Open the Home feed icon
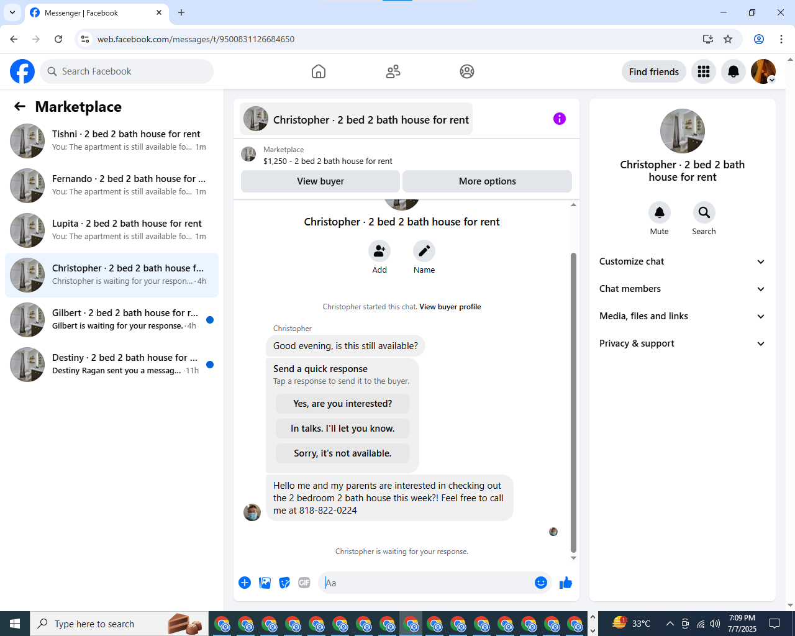Image resolution: width=795 pixels, height=636 pixels. [319, 71]
